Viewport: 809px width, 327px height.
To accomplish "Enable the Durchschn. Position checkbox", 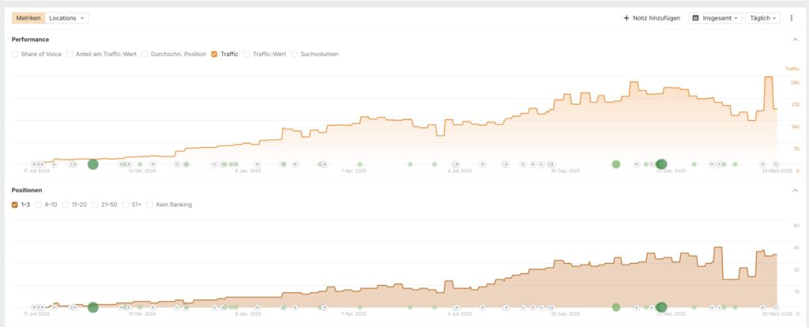I will (145, 54).
